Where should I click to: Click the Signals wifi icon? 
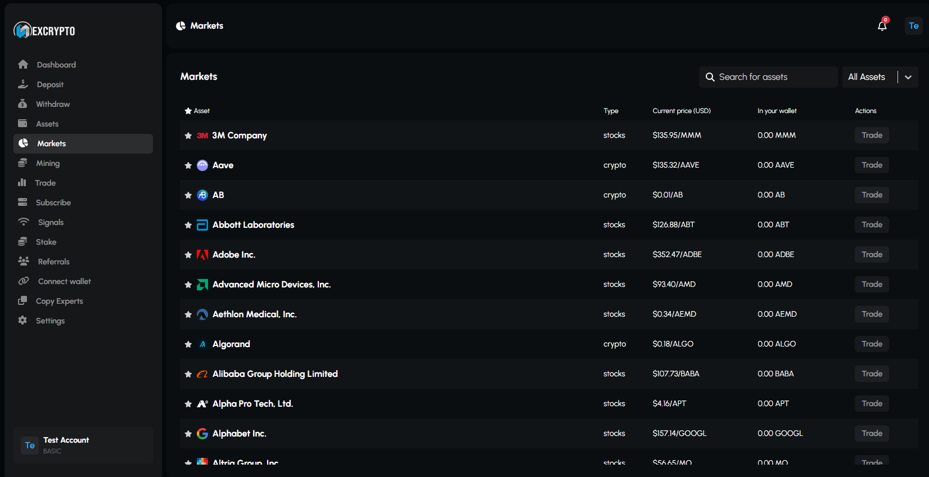click(24, 222)
